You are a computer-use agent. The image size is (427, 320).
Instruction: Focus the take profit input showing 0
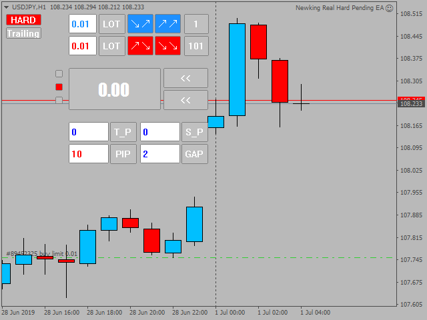(89, 132)
